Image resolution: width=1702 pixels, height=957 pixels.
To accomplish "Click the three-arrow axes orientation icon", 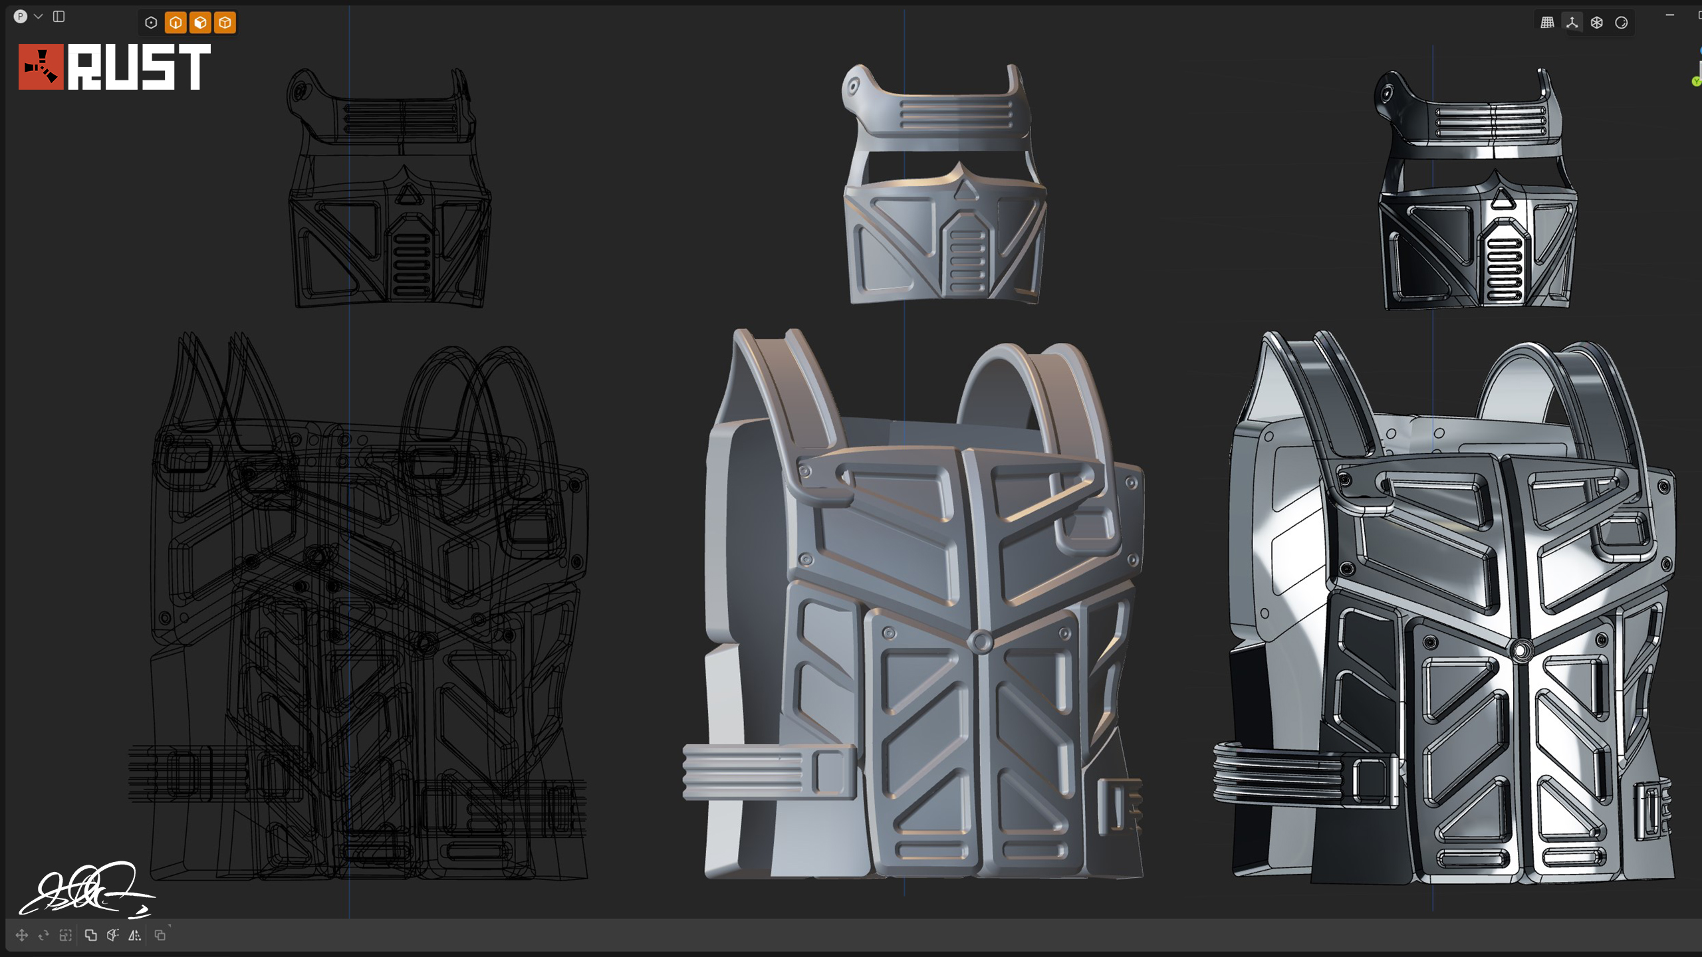I will [1572, 23].
